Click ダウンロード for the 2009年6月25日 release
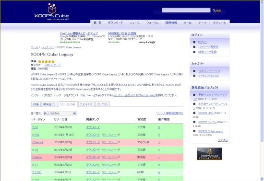This screenshot has width=264, height=181. [x=93, y=158]
